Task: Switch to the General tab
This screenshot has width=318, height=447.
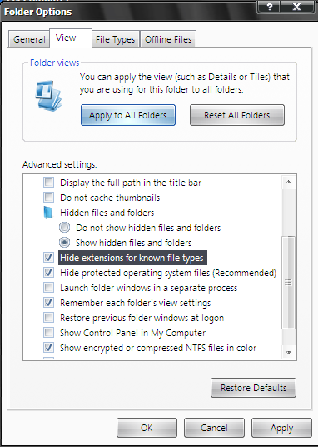Action: [29, 39]
